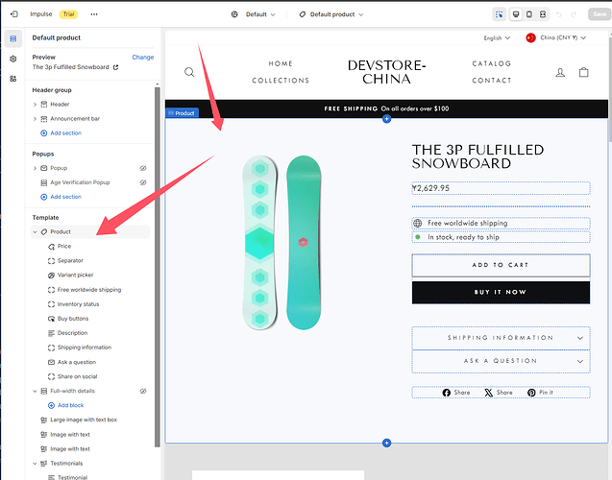Click the add section plus above Product
The image size is (612, 480).
pyautogui.click(x=386, y=119)
